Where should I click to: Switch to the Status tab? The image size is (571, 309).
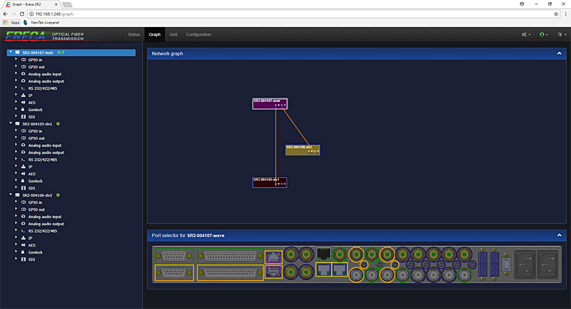134,35
